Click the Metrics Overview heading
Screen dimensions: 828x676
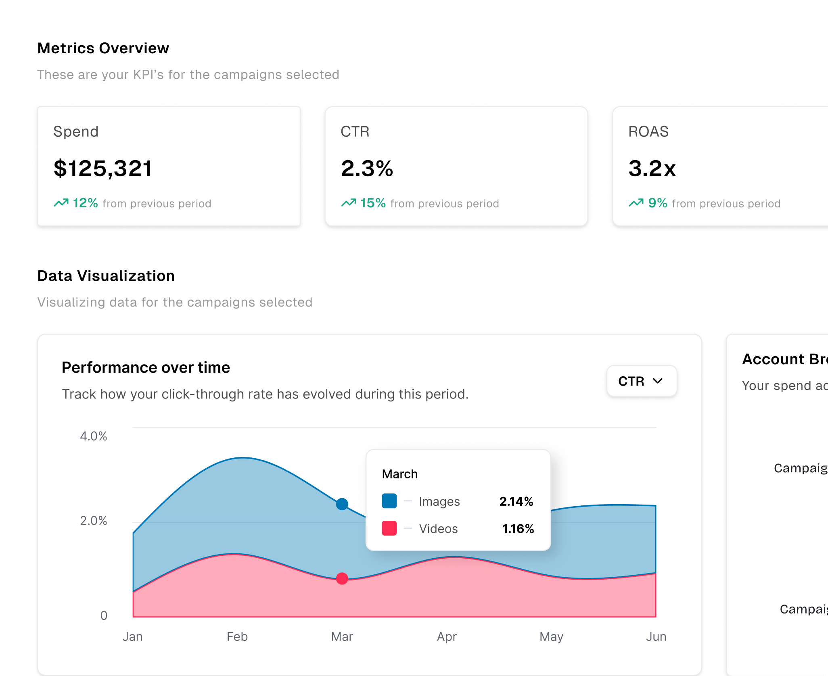(x=103, y=48)
